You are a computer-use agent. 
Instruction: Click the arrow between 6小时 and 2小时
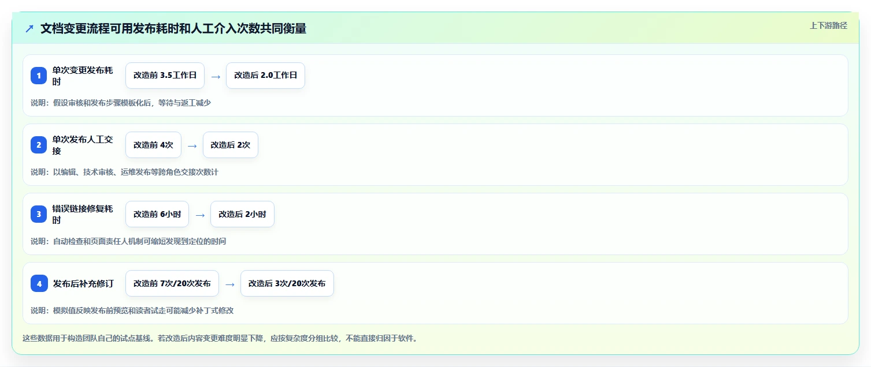200,215
